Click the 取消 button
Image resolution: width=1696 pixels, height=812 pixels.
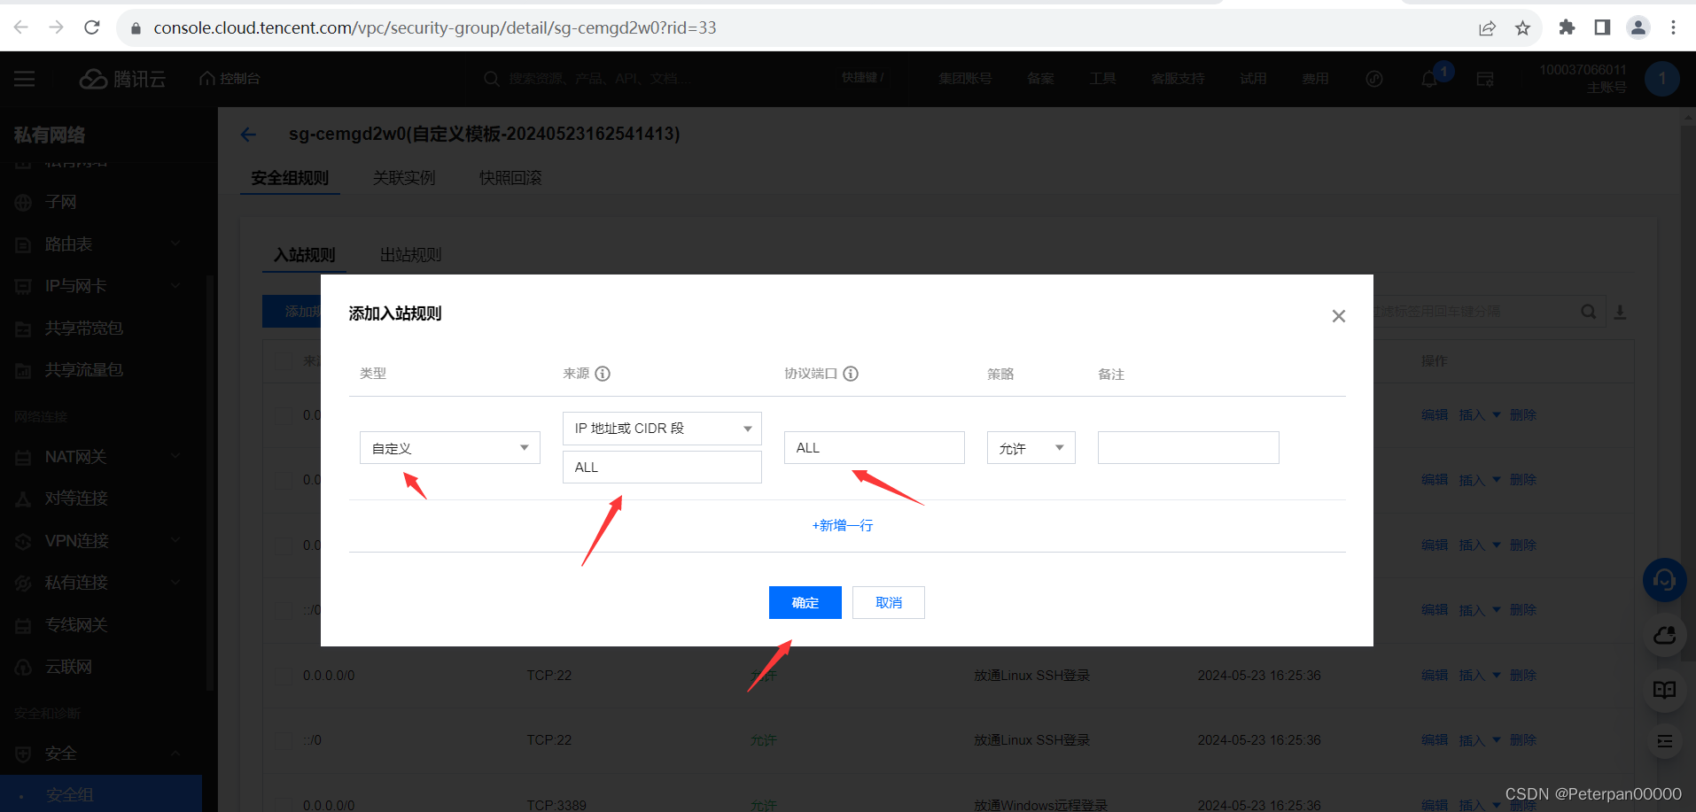click(x=889, y=603)
